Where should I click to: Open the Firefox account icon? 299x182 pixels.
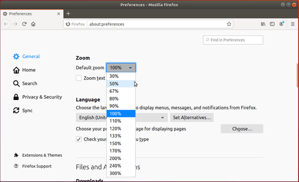[x=282, y=24]
